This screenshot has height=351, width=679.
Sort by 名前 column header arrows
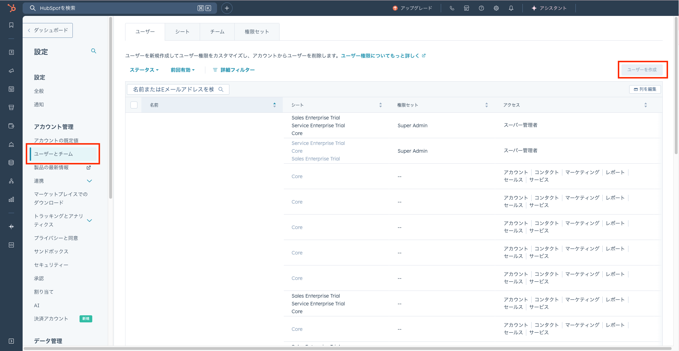(274, 105)
